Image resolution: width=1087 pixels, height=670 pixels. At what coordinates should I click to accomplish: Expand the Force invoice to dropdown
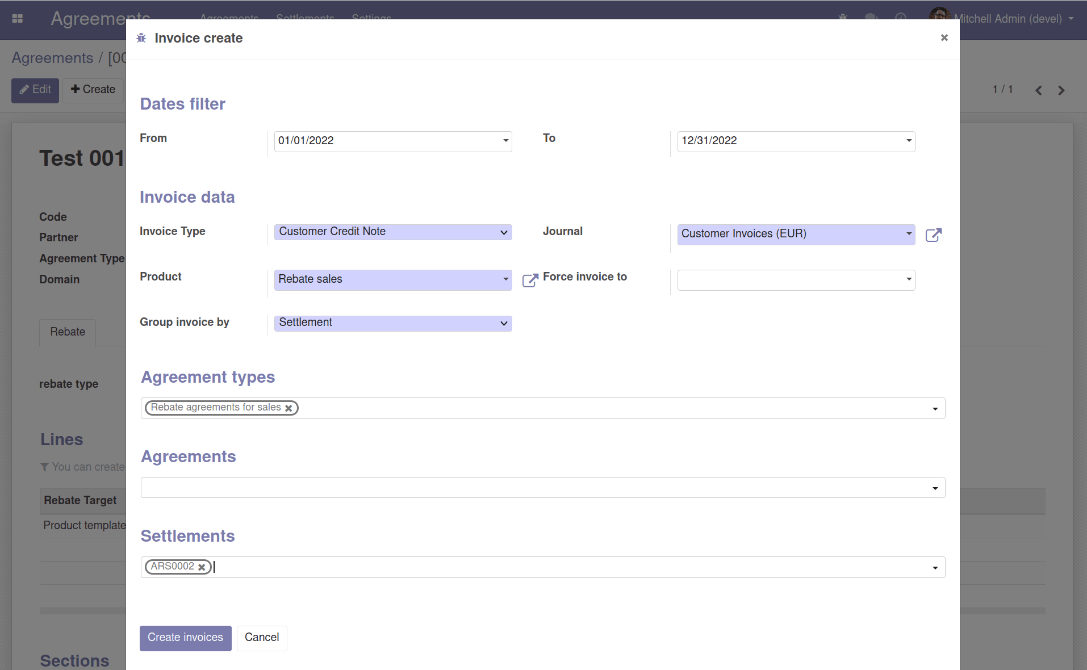point(796,280)
